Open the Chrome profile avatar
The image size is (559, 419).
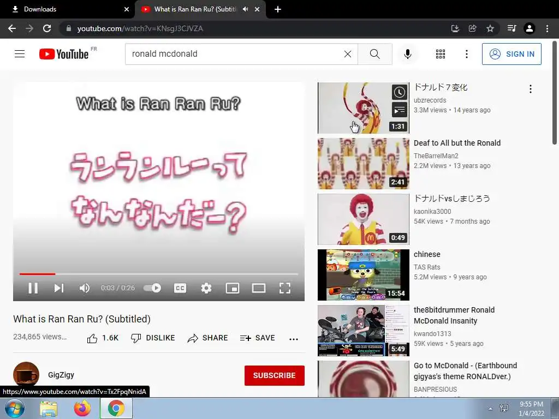coord(530,28)
